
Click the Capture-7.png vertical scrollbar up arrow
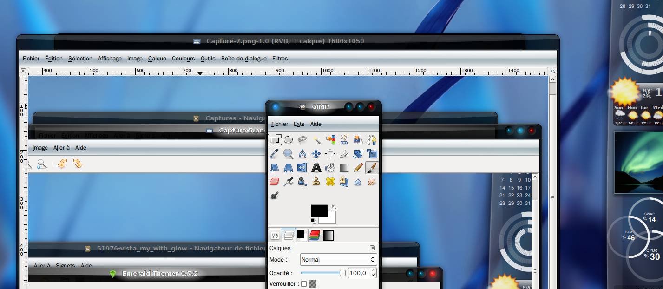pyautogui.click(x=552, y=79)
